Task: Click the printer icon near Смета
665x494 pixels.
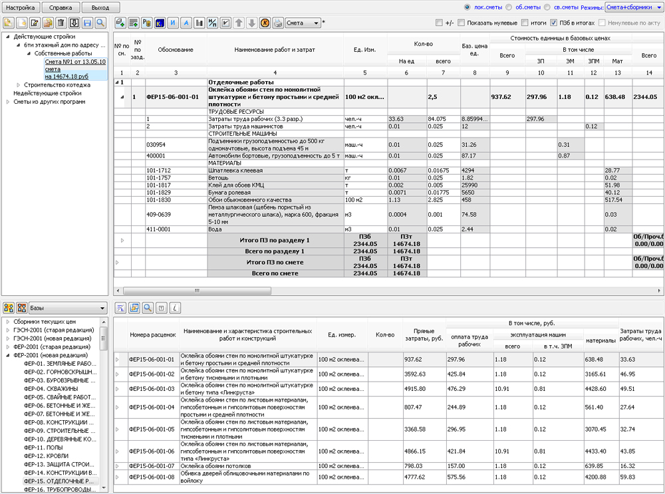Action: 277,23
